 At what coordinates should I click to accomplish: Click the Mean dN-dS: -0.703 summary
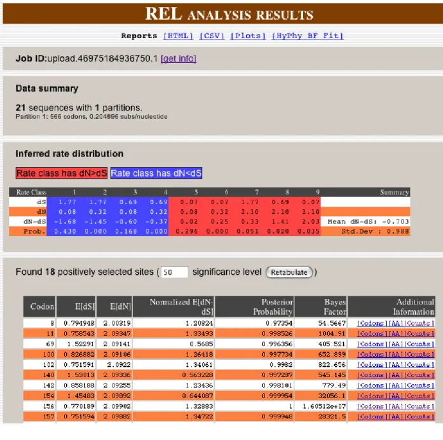[x=368, y=221]
